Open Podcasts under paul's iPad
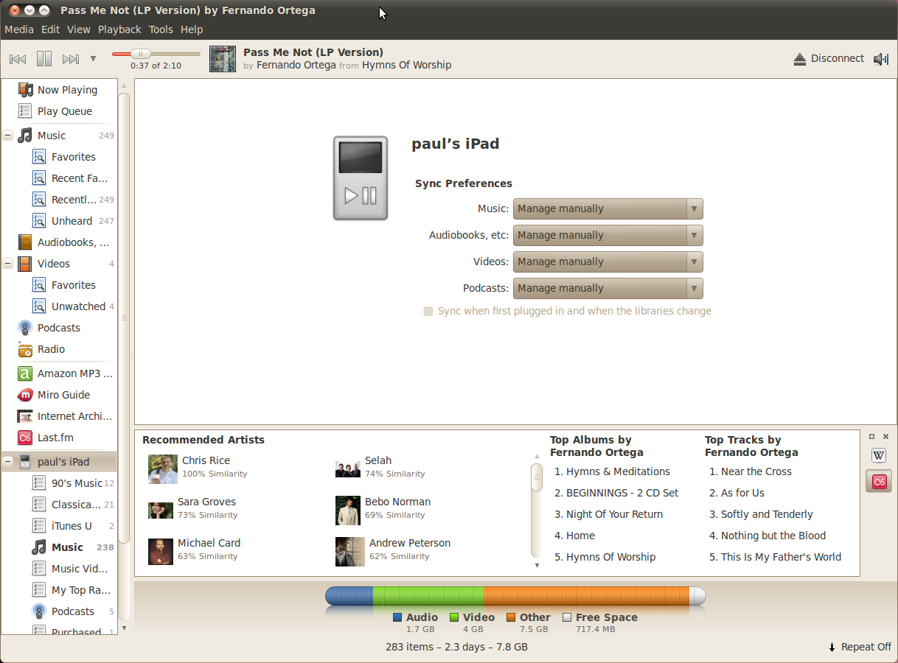The height and width of the screenshot is (663, 898). 59,611
